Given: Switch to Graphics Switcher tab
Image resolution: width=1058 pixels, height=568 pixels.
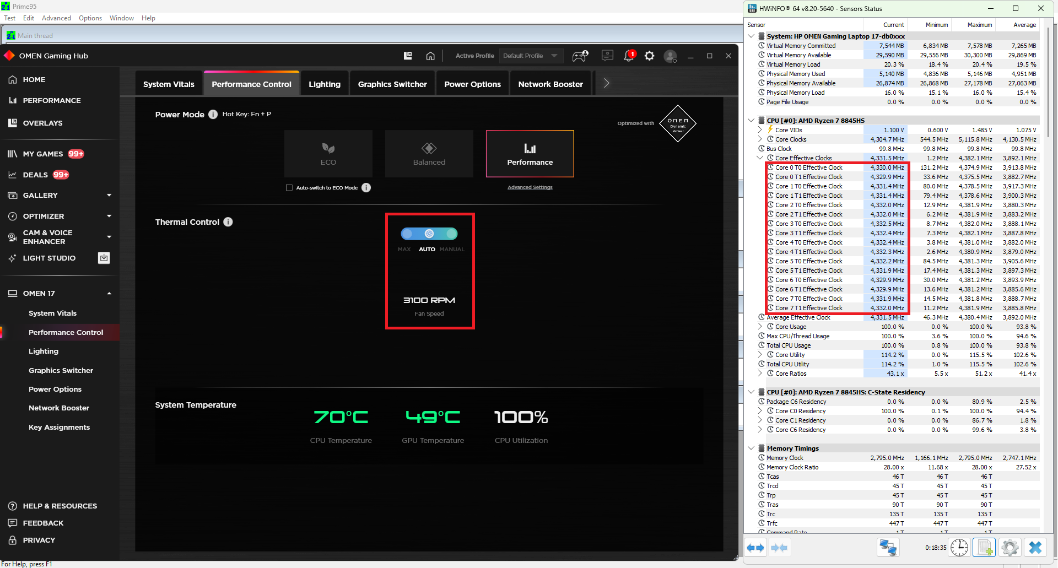Looking at the screenshot, I should [392, 84].
